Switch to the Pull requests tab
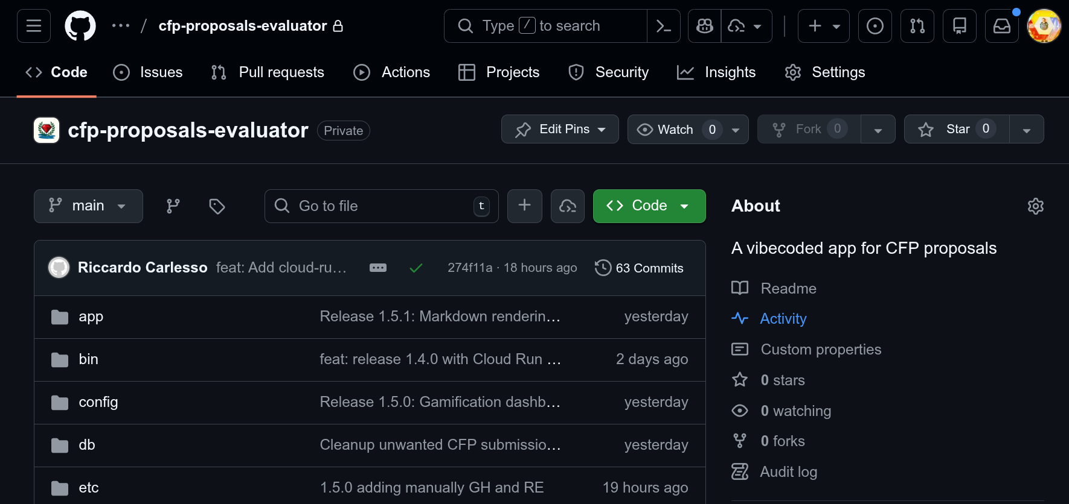Image resolution: width=1069 pixels, height=504 pixels. pos(268,72)
